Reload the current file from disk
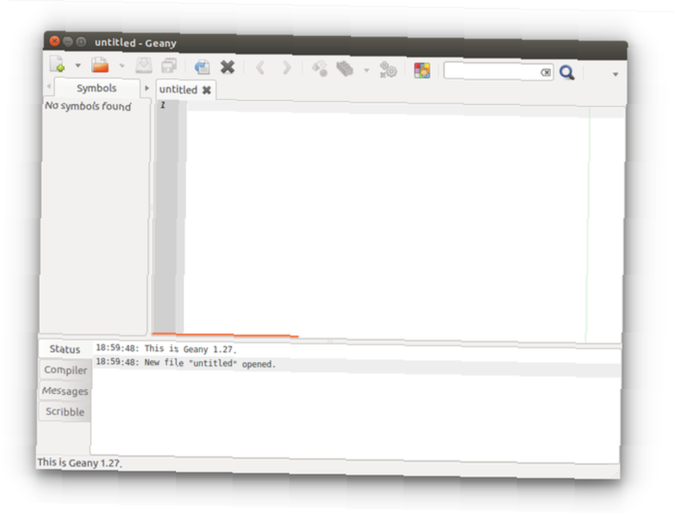The width and height of the screenshot is (675, 516). tap(202, 67)
